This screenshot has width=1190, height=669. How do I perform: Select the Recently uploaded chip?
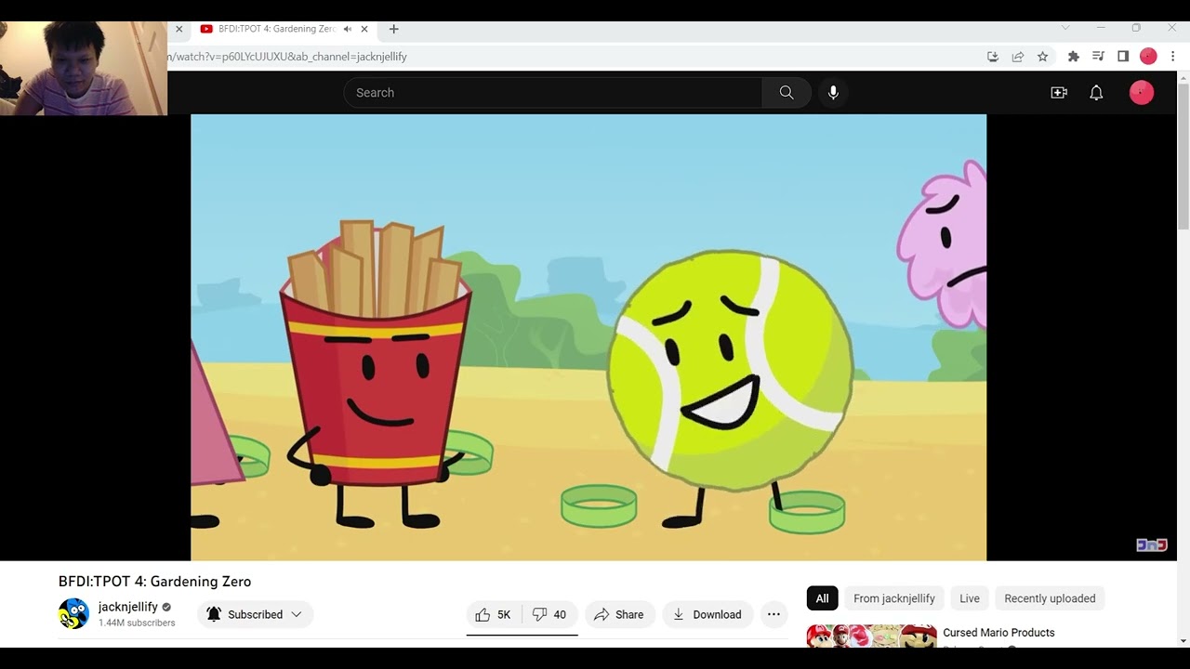(1050, 598)
